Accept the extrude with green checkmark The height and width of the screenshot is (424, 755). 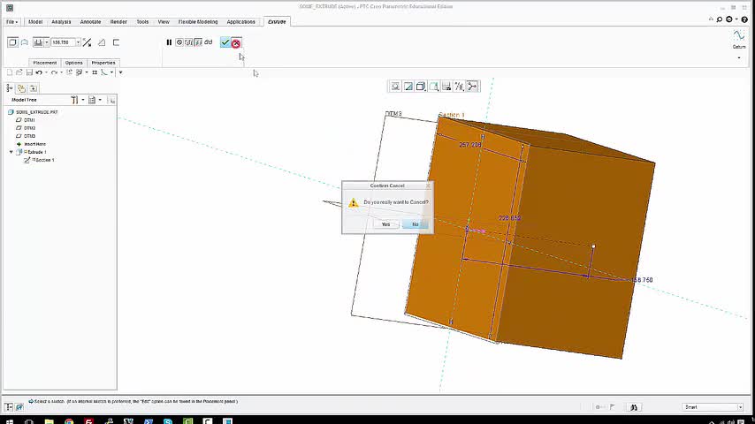[x=225, y=42]
